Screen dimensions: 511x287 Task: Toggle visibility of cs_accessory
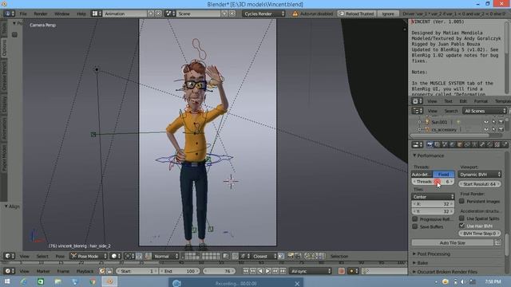click(x=486, y=129)
